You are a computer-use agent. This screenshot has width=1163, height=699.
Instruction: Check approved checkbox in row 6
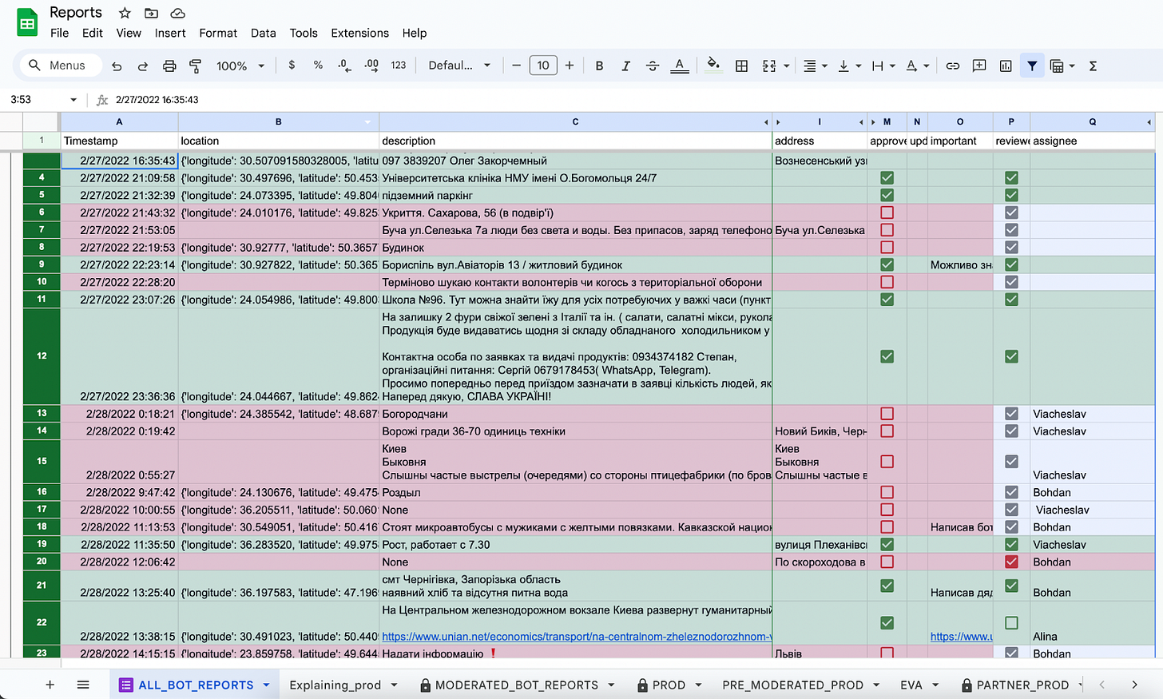pyautogui.click(x=887, y=212)
